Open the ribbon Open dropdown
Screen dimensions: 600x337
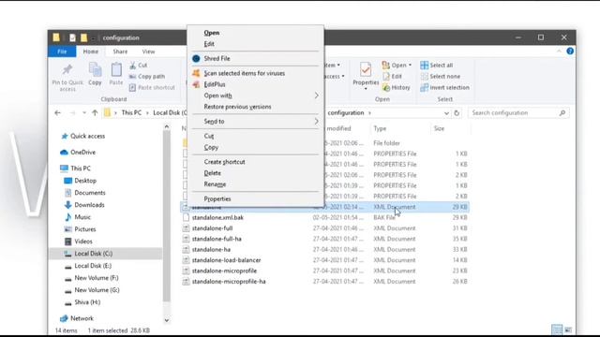pyautogui.click(x=397, y=66)
